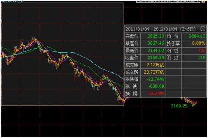Select the turnover rate value 0.00%

[199, 43]
